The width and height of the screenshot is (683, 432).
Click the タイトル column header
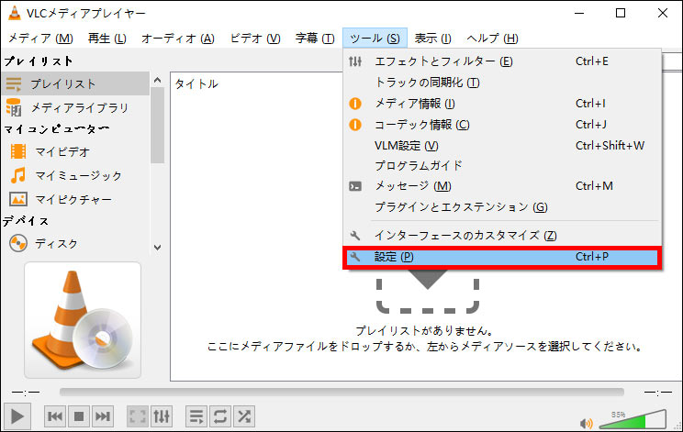(x=196, y=84)
